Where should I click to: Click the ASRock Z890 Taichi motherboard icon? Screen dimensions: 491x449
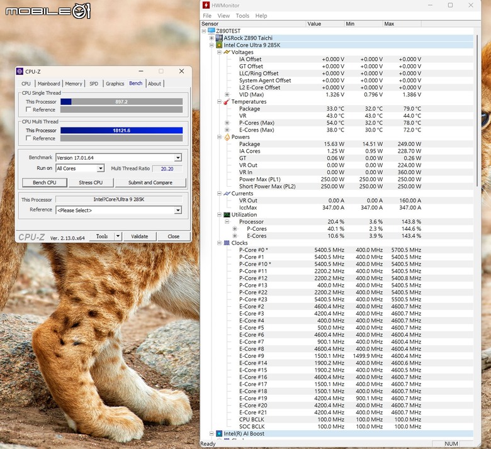219,38
